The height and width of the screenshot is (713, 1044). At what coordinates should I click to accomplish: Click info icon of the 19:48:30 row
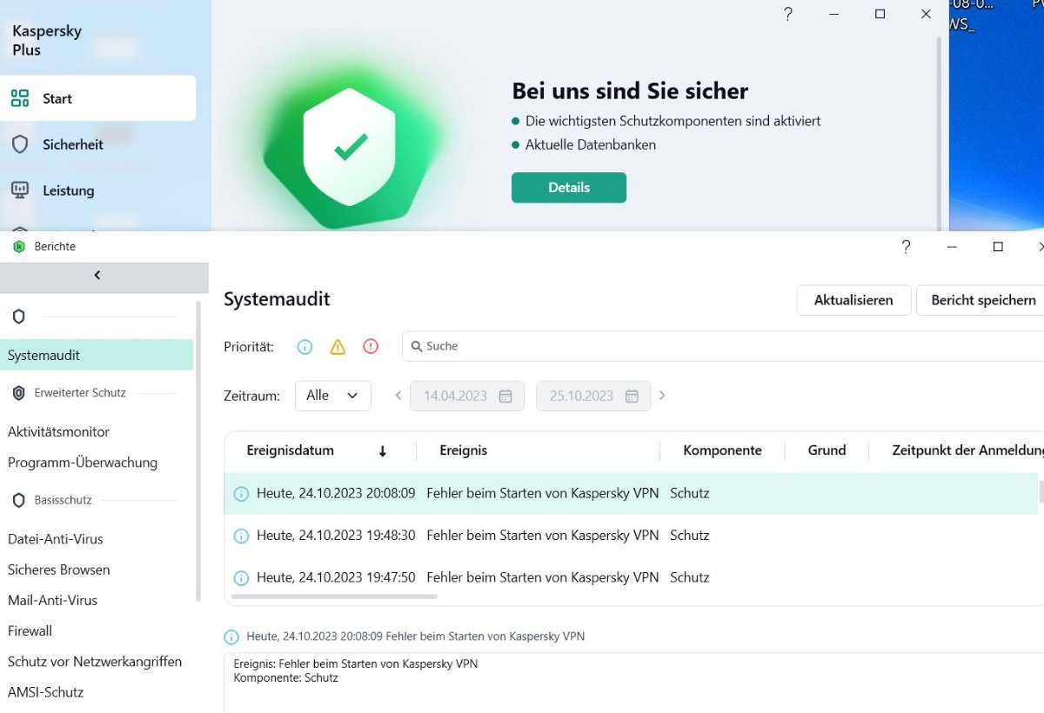241,536
